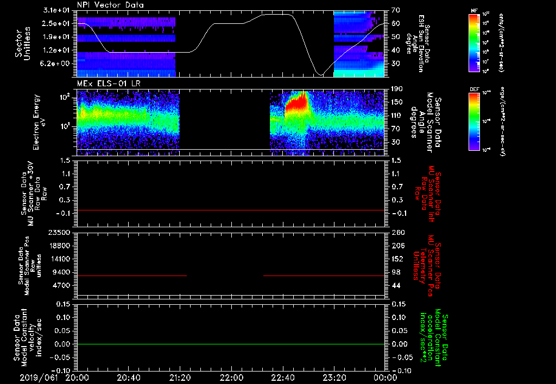Image resolution: width=556 pixels, height=384 pixels.
Task: Click the green constant velocity line
Action: [230, 344]
